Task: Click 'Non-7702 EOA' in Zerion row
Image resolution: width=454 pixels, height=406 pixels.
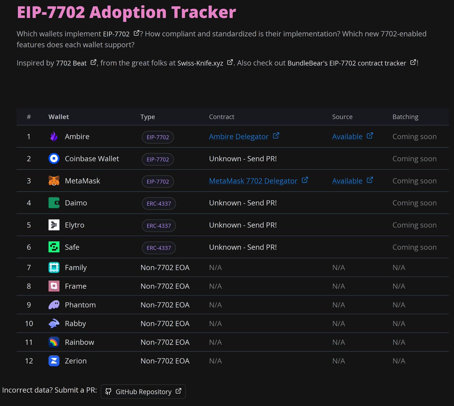Action: [x=165, y=361]
